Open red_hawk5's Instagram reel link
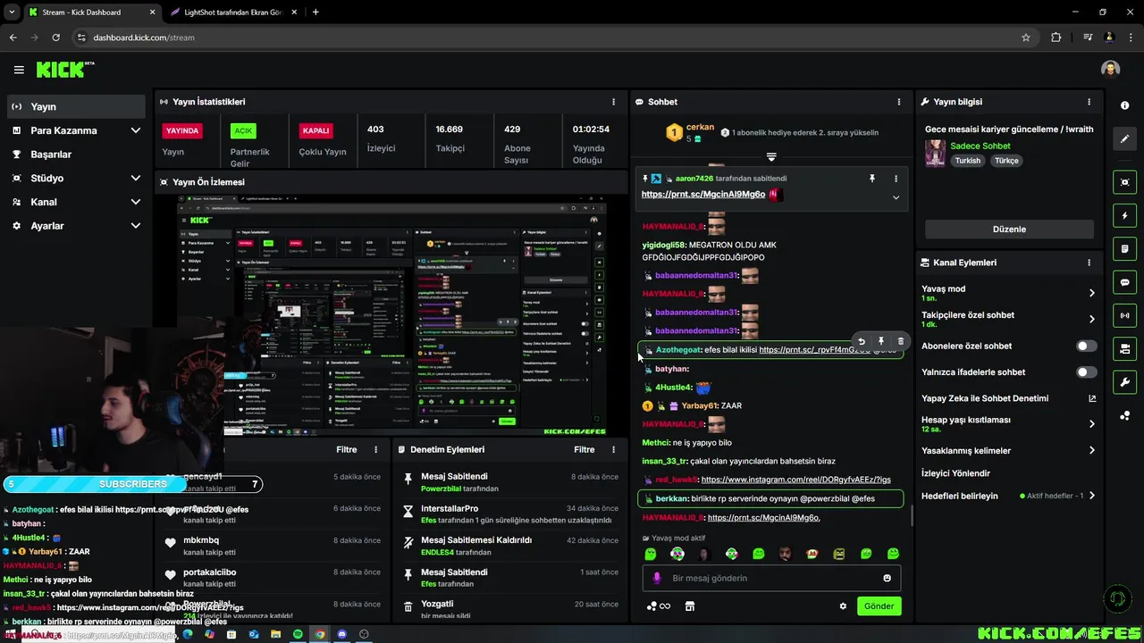 click(796, 480)
